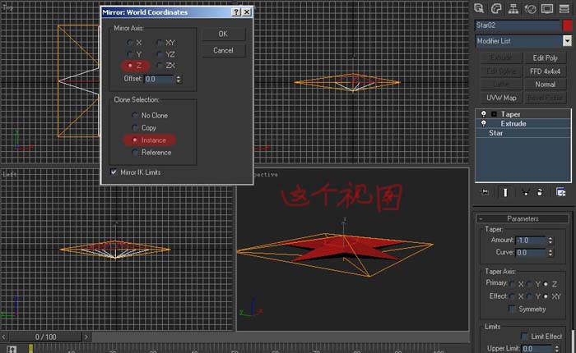Set Taper Primary axis to X

click(513, 284)
